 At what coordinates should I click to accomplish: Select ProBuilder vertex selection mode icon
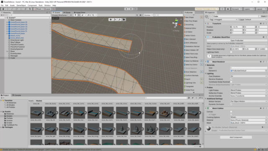tap(115, 20)
